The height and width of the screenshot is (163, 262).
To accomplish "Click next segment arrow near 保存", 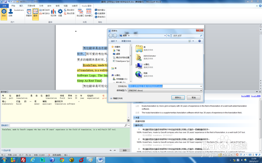I will point(115,150).
